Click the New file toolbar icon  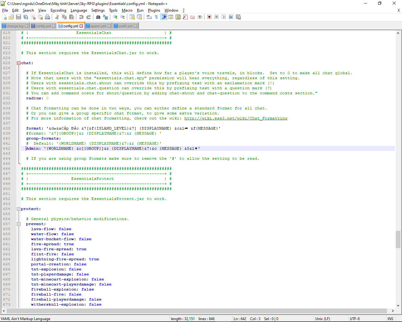pos(4,17)
